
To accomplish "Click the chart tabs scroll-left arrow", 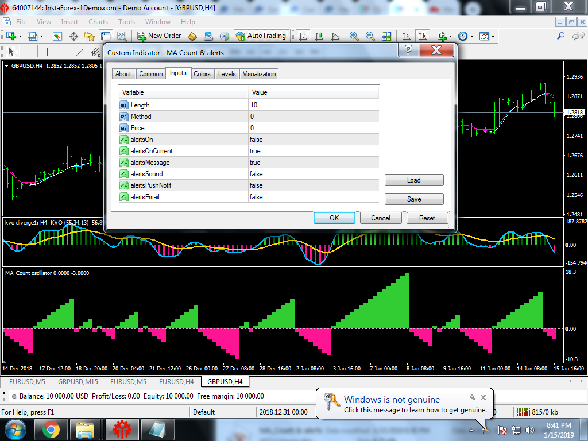I will [x=570, y=381].
